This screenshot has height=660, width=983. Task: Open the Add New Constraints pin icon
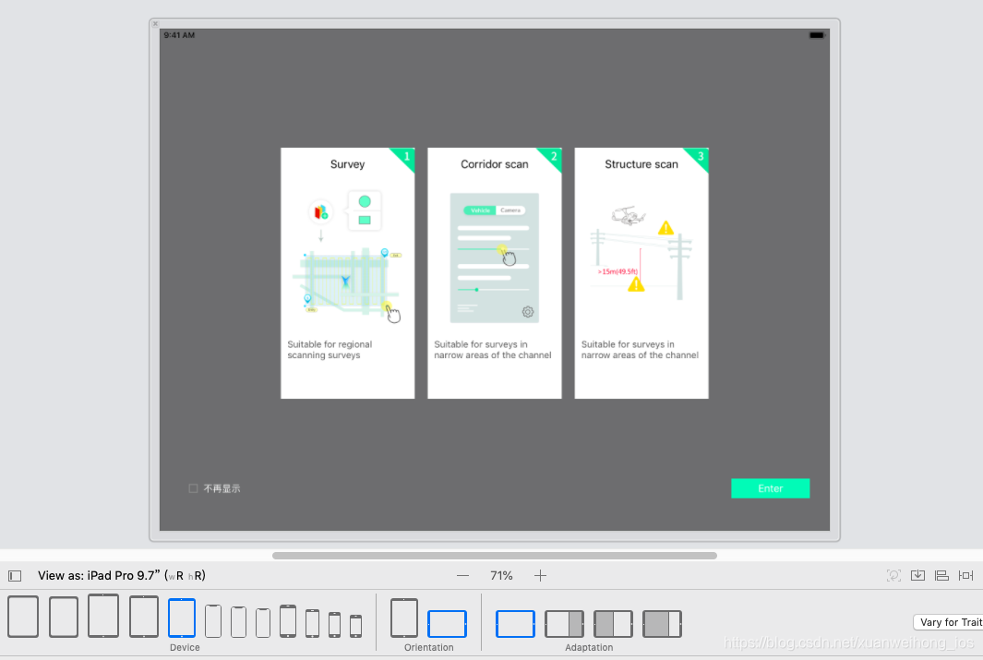966,575
